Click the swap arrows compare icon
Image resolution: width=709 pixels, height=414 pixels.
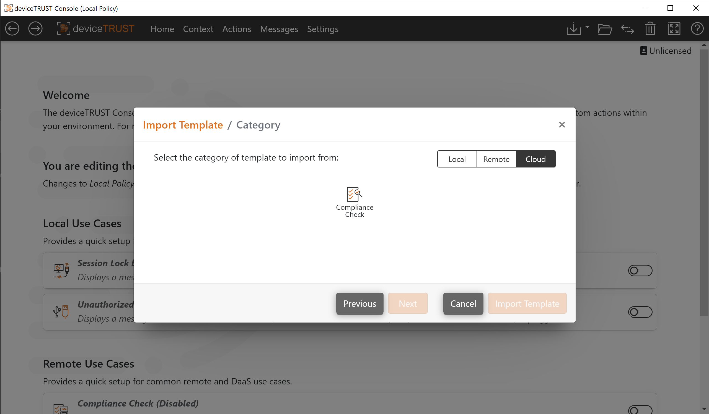click(627, 29)
